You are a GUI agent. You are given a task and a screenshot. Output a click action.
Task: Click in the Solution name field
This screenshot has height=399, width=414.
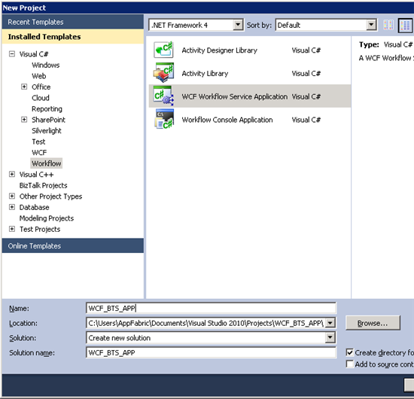[x=211, y=352]
